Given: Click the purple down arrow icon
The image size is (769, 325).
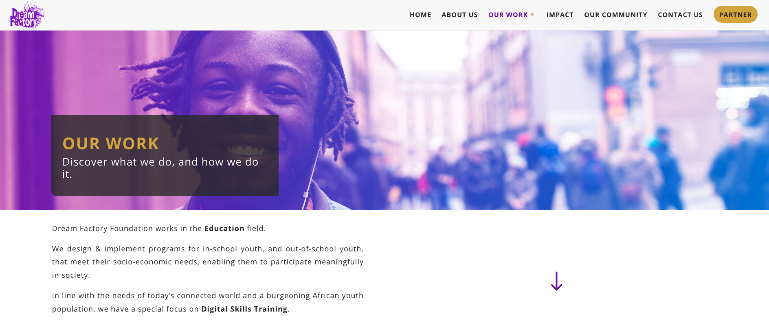Looking at the screenshot, I should 556,281.
